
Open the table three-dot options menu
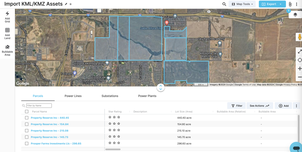[296, 106]
